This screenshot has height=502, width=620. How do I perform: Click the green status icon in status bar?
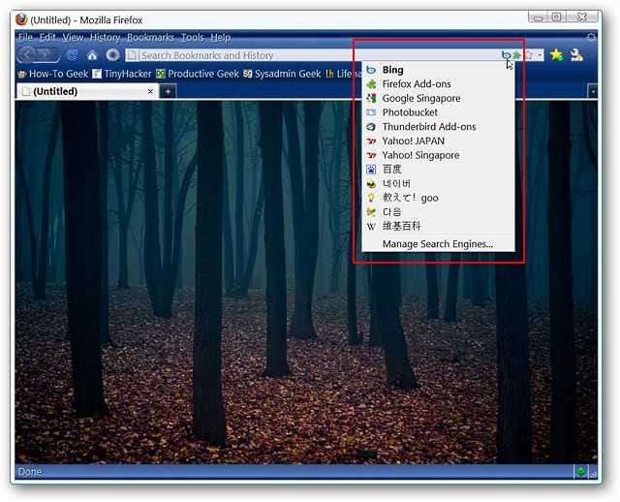[581, 472]
